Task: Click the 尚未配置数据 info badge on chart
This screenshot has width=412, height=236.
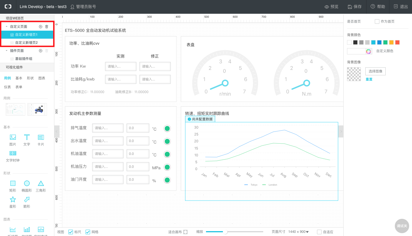Action: pos(200,119)
